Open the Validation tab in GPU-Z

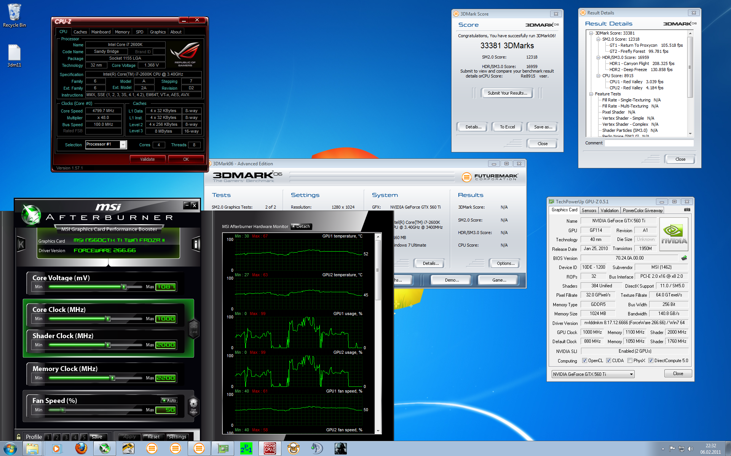pos(610,210)
